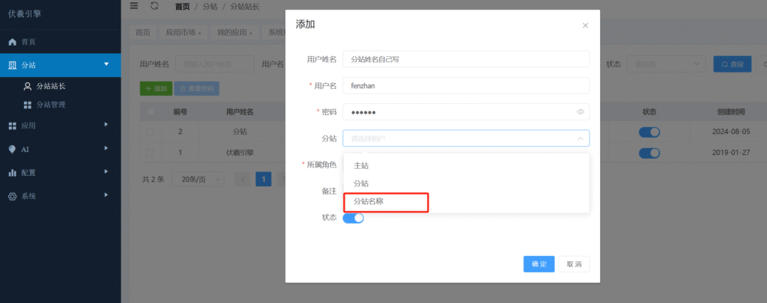767x303 pixels.
Task: Click the green 添加 button
Action: tap(156, 88)
